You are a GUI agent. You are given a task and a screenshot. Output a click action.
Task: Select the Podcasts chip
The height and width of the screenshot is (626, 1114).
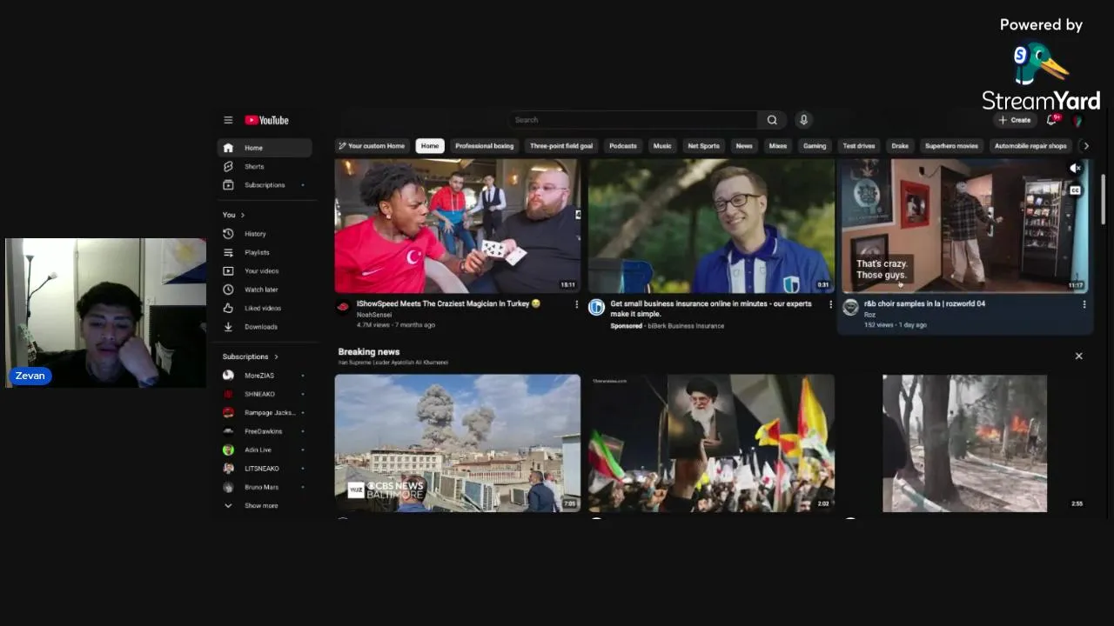[623, 146]
